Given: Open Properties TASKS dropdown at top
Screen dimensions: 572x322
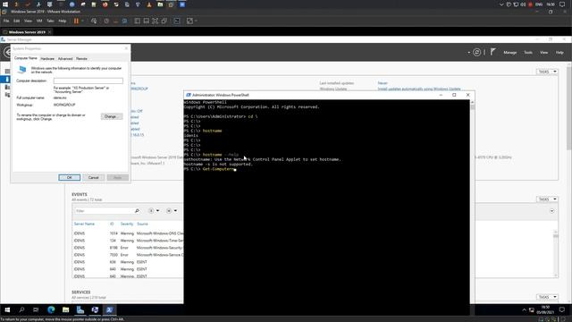Looking at the screenshot, I should (x=547, y=72).
